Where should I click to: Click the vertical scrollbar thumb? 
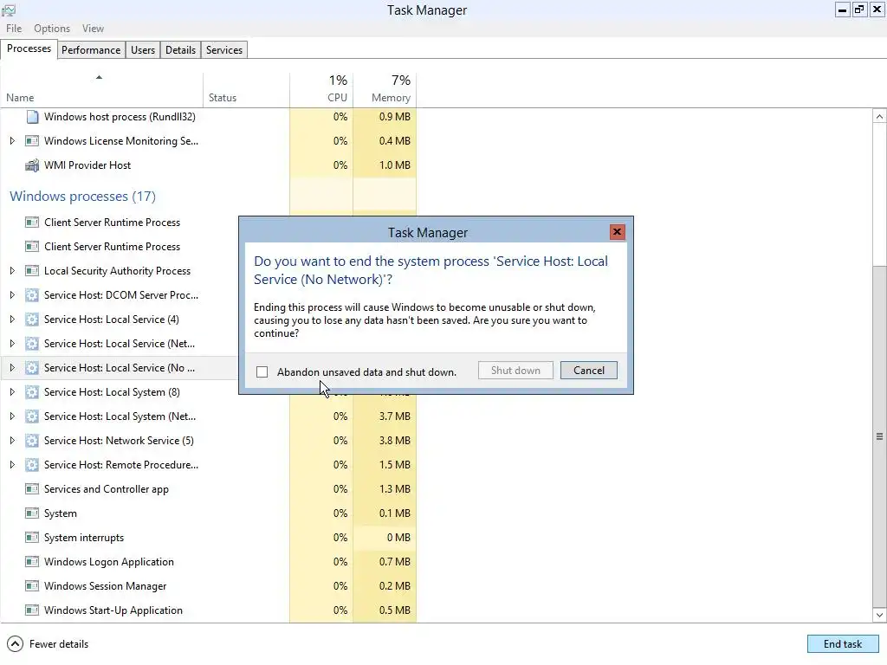click(879, 436)
